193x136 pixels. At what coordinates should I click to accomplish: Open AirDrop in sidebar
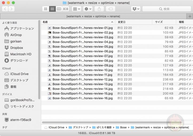click(x=13, y=35)
